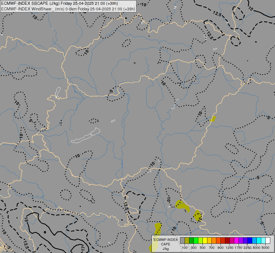Click the 700 value under the legend
The width and height of the screenshot is (275, 253).
tap(212, 248)
